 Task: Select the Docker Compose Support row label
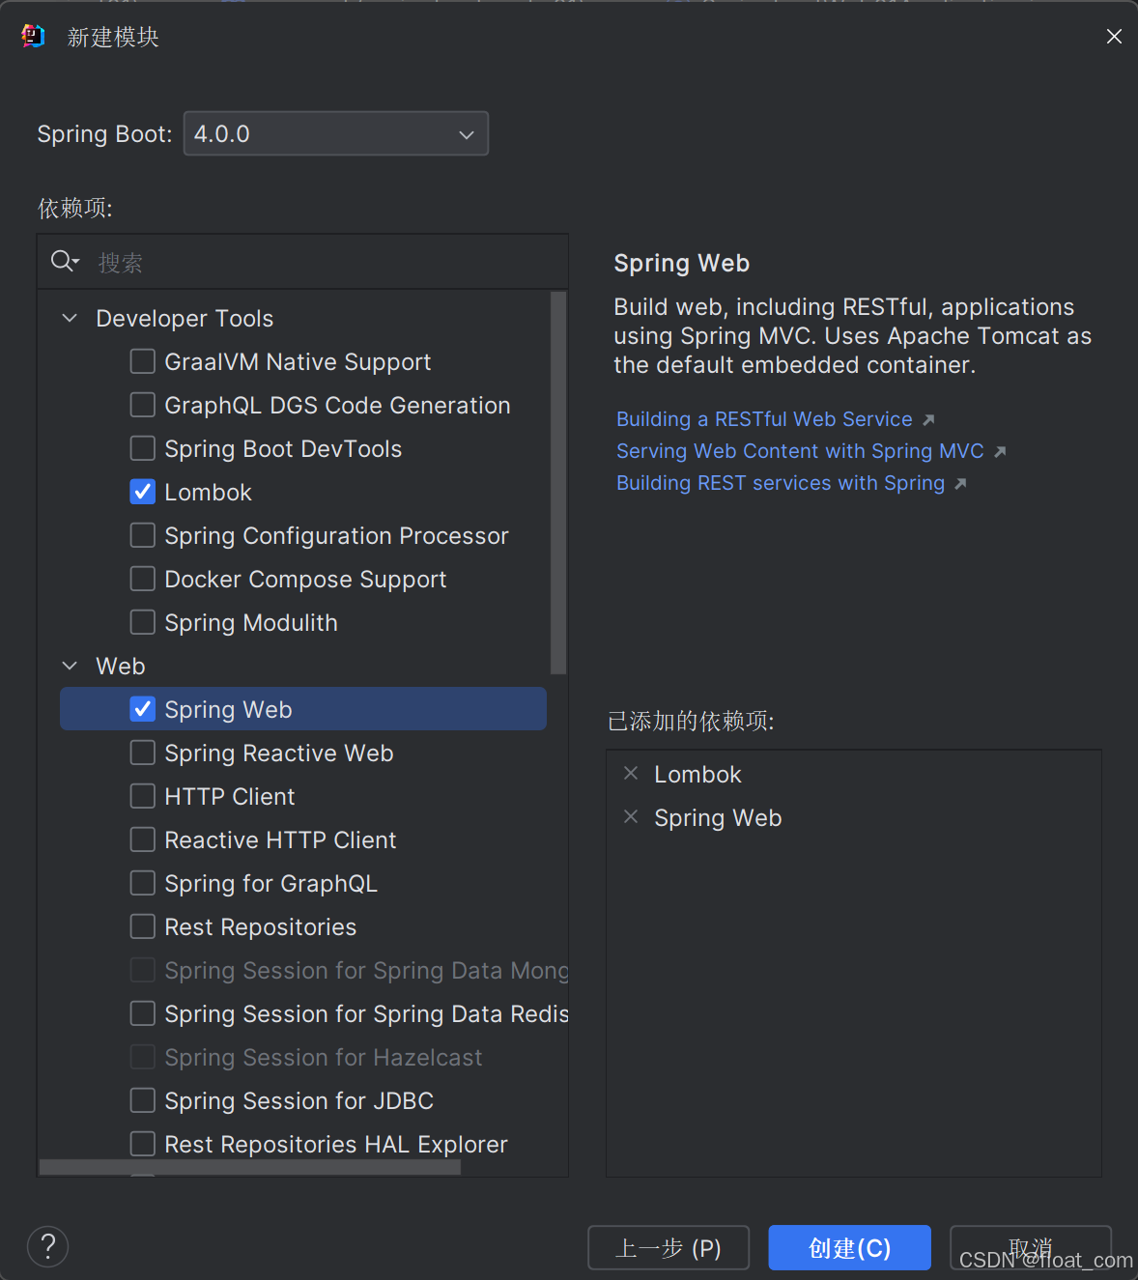pyautogui.click(x=305, y=579)
